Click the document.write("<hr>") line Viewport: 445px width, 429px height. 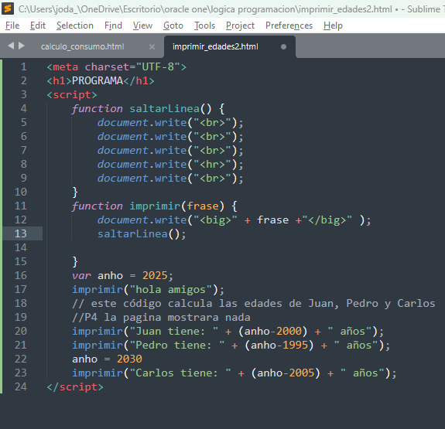click(170, 164)
